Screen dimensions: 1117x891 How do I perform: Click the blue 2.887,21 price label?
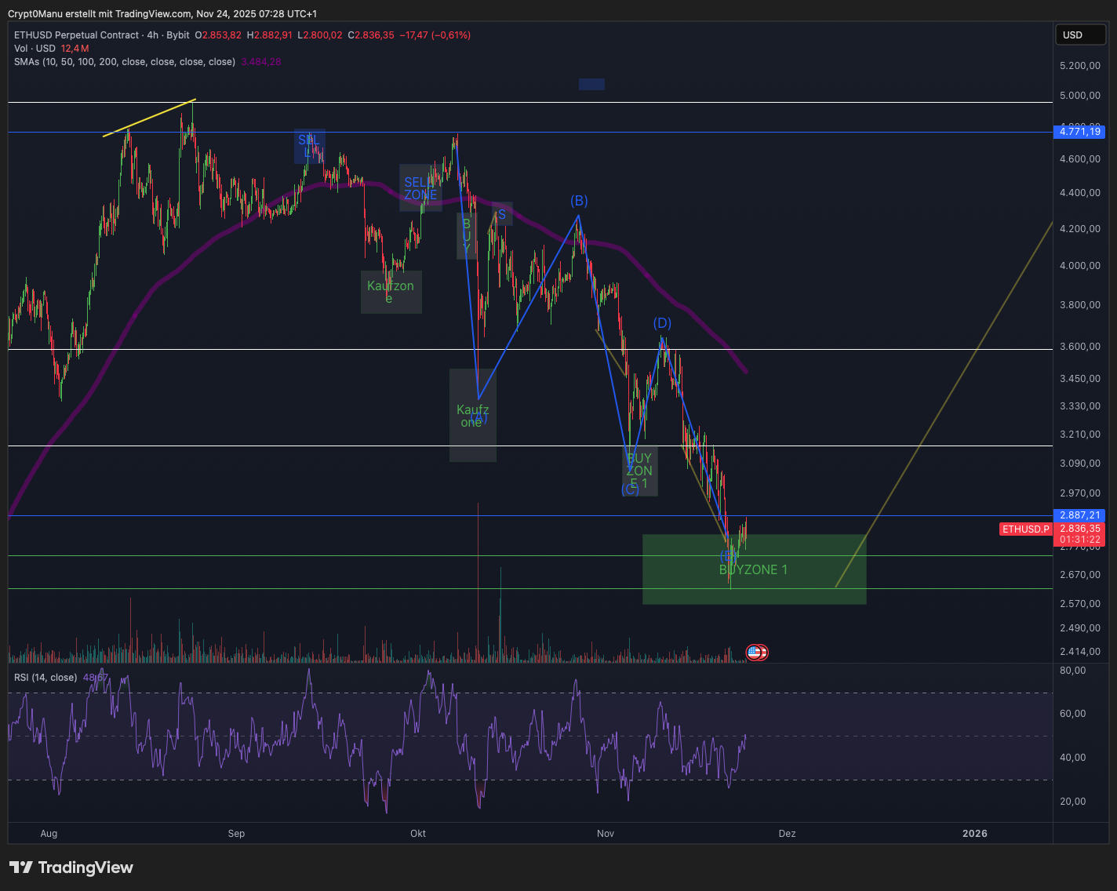pos(1079,515)
